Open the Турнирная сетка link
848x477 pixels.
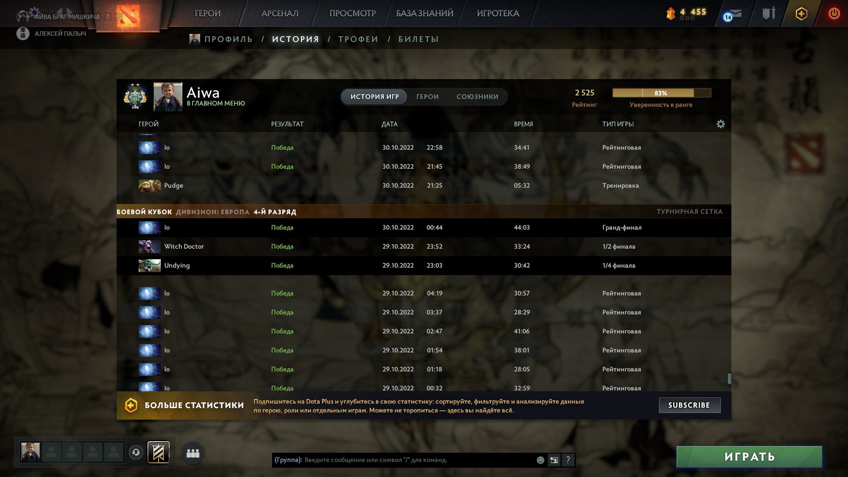689,212
